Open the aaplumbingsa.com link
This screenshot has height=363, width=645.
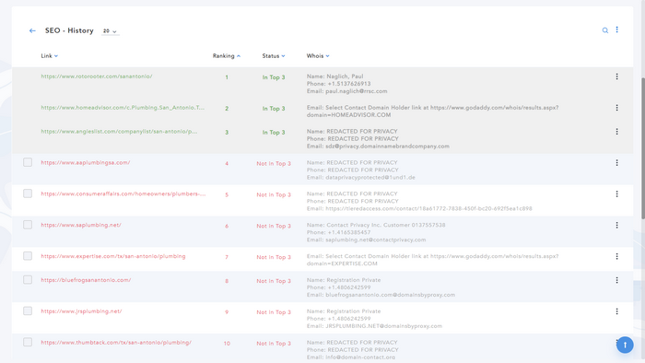point(86,163)
